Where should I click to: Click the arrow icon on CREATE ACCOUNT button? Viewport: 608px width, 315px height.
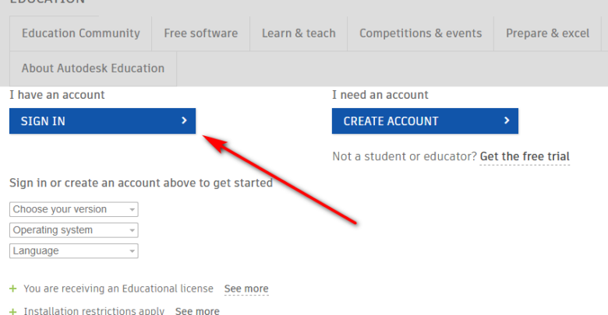click(x=507, y=121)
